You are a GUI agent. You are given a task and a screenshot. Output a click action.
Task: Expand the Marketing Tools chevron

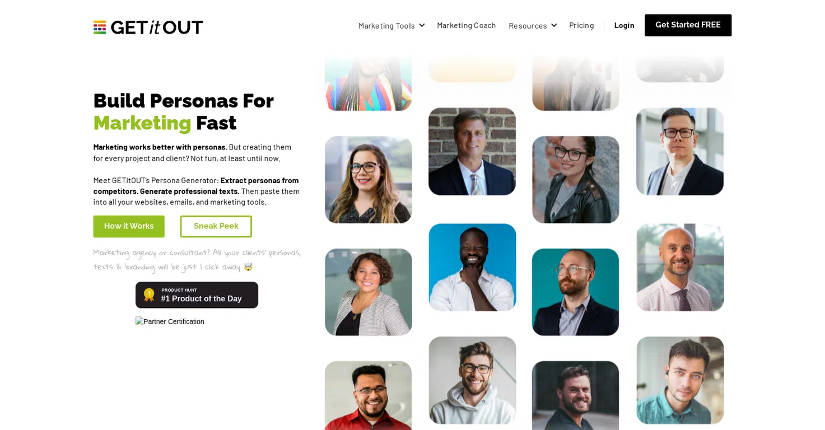(422, 25)
